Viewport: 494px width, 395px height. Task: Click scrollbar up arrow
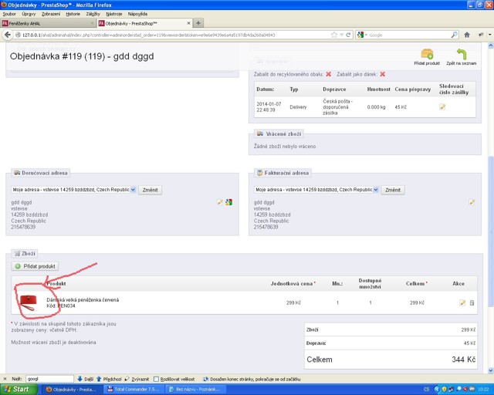[x=491, y=46]
